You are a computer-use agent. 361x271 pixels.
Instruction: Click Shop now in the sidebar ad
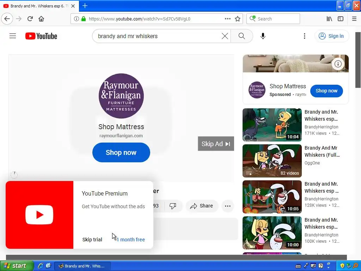tap(326, 91)
